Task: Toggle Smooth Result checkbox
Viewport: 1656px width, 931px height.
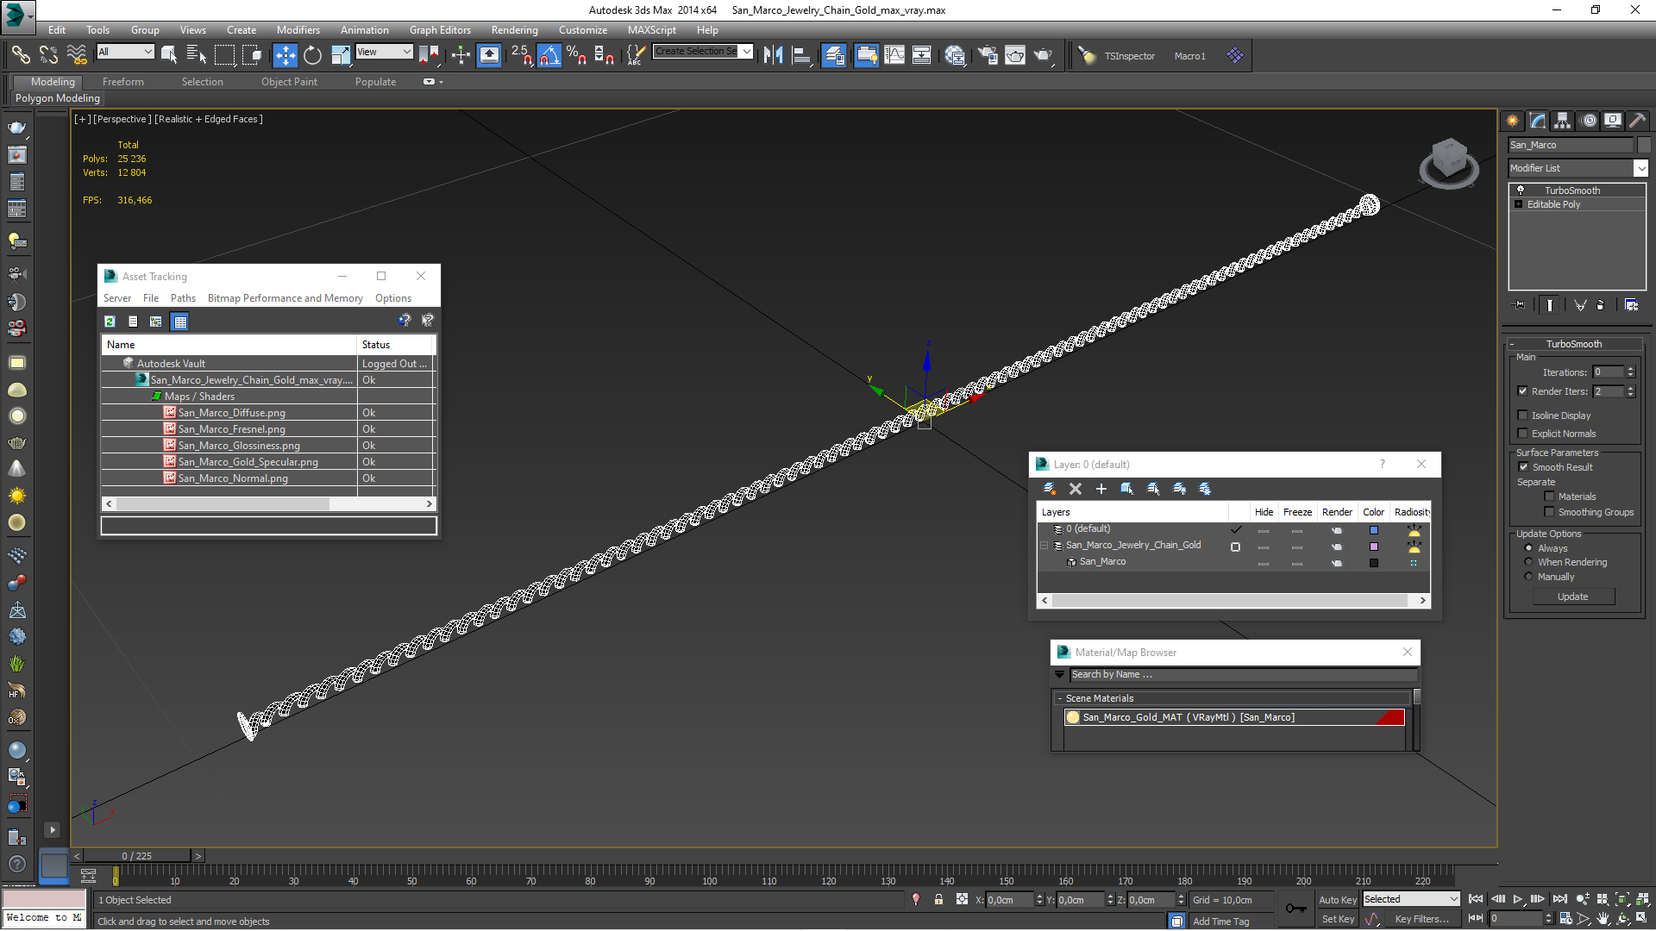Action: [x=1524, y=467]
